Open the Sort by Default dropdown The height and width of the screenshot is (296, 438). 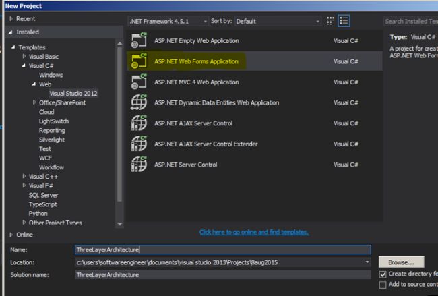tap(278, 22)
